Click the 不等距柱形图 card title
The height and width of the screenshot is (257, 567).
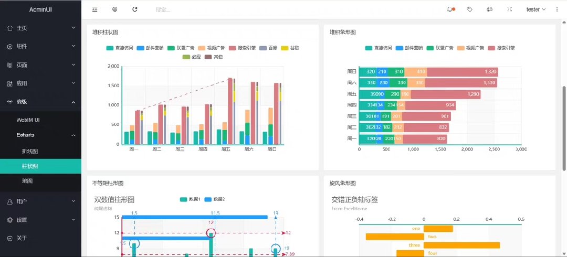pos(108,183)
